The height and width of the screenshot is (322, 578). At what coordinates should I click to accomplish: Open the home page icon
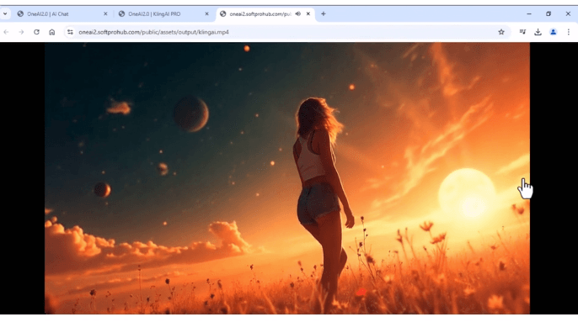52,32
